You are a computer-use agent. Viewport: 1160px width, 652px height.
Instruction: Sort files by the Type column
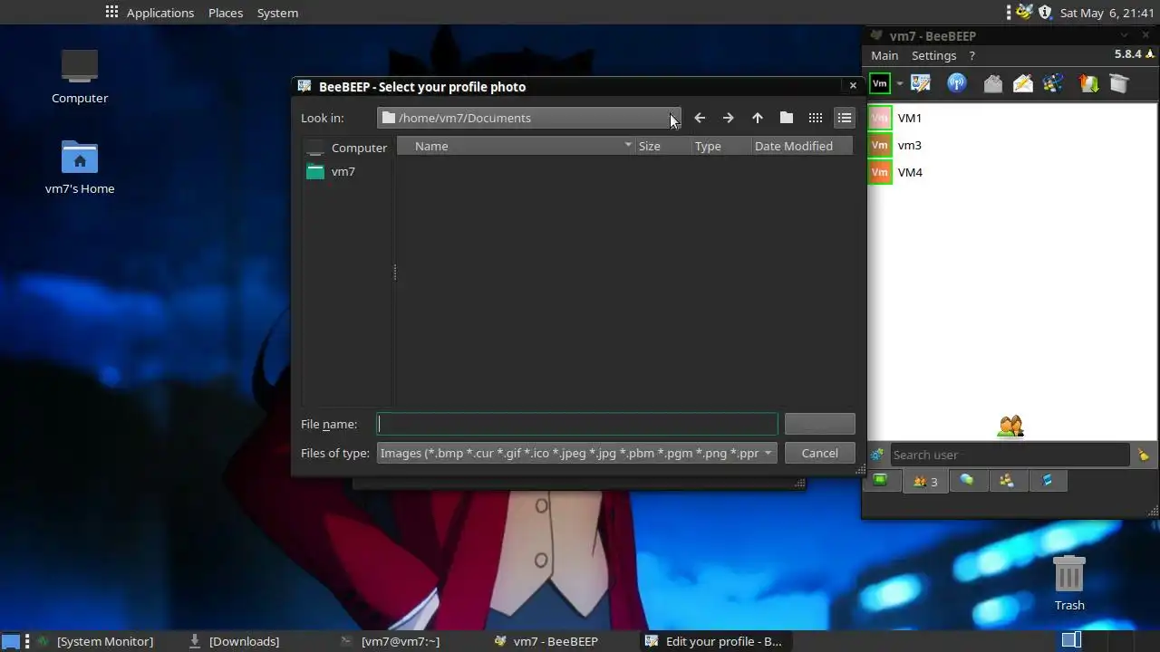(721, 146)
